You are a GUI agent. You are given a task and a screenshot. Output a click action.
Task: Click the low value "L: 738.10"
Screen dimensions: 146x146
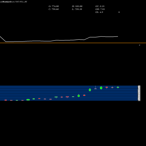(77, 9)
